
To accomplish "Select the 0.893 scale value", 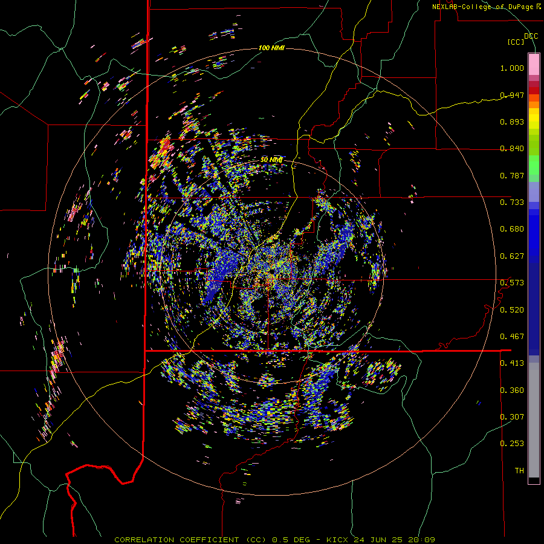I will (x=512, y=121).
